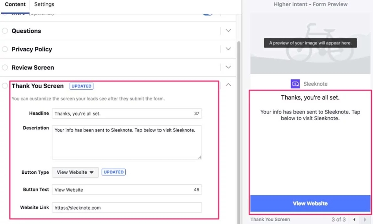Focus the Headline input field
This screenshot has width=373, height=224.
click(127, 114)
